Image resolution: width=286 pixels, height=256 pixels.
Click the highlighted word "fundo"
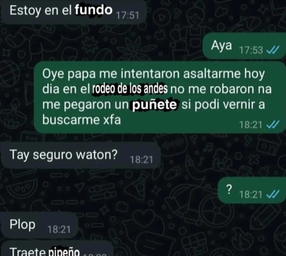coord(93,10)
